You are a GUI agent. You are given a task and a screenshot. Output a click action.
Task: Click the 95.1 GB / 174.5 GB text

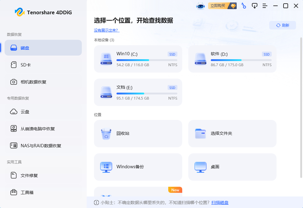tap(133, 98)
